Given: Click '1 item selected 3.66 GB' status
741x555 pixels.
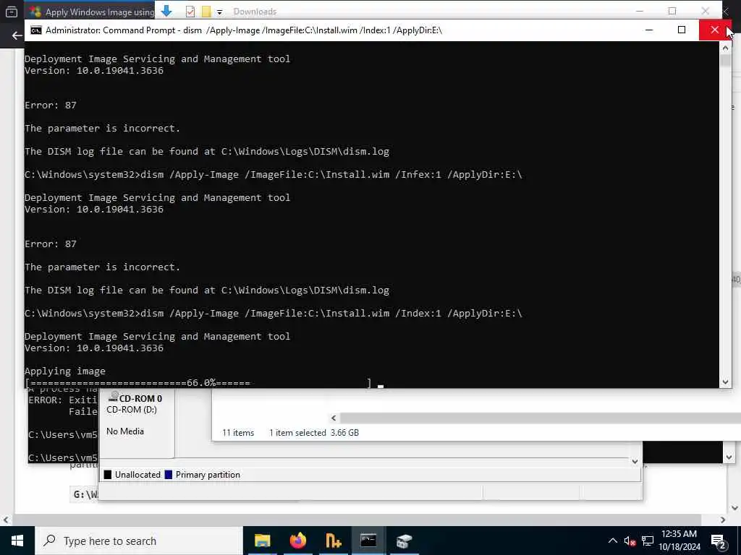Looking at the screenshot, I should [x=314, y=433].
